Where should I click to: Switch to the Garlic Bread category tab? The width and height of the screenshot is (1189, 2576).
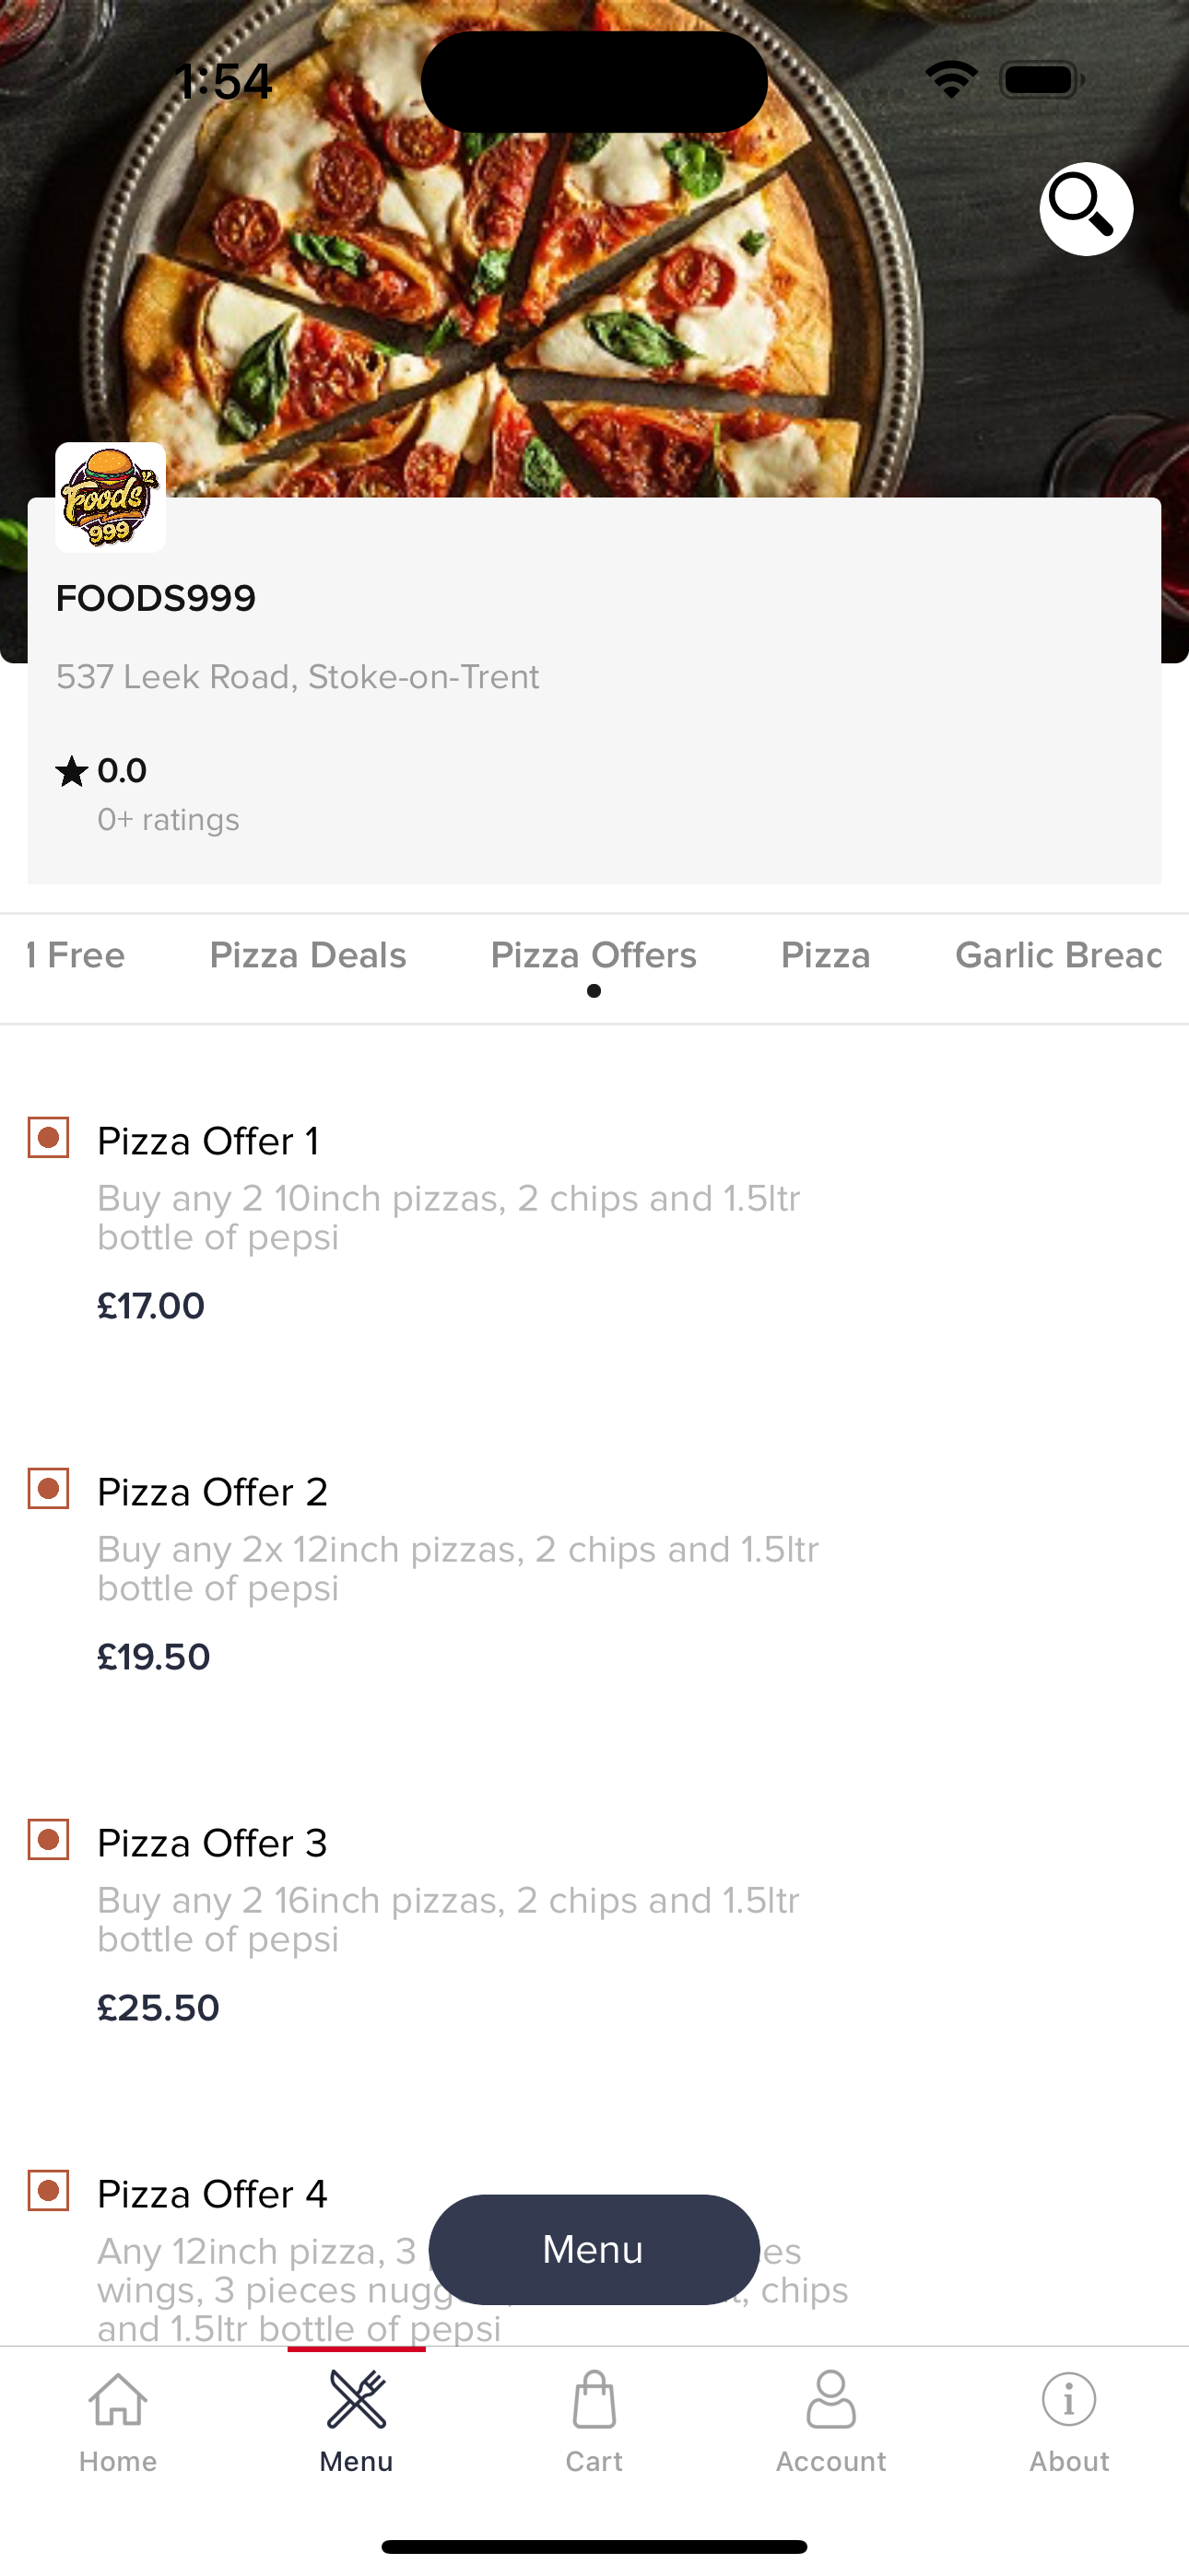[1059, 955]
